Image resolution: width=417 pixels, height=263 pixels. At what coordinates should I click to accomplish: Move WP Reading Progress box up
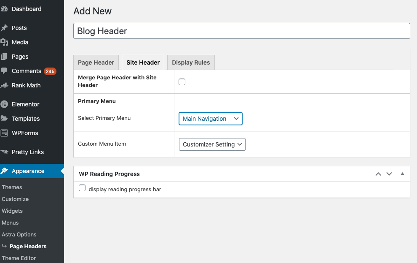[x=378, y=174]
